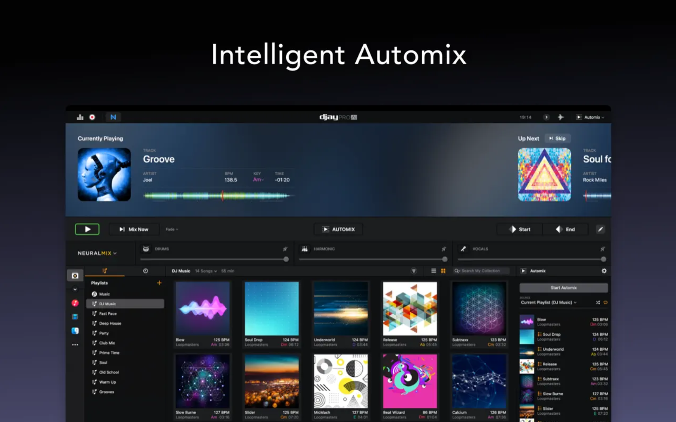Expand the NEURALMIX dropdown
676x422 pixels.
(x=97, y=253)
